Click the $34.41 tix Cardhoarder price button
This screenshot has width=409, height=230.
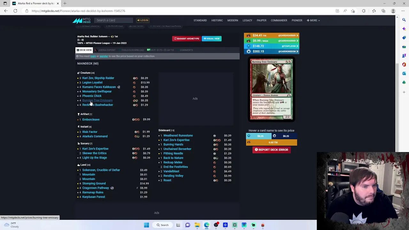272,35
